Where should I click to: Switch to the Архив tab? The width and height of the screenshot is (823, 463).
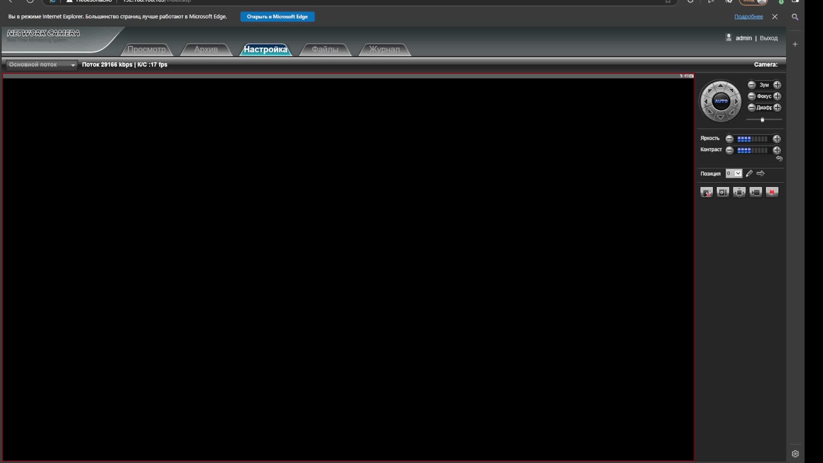coord(206,49)
